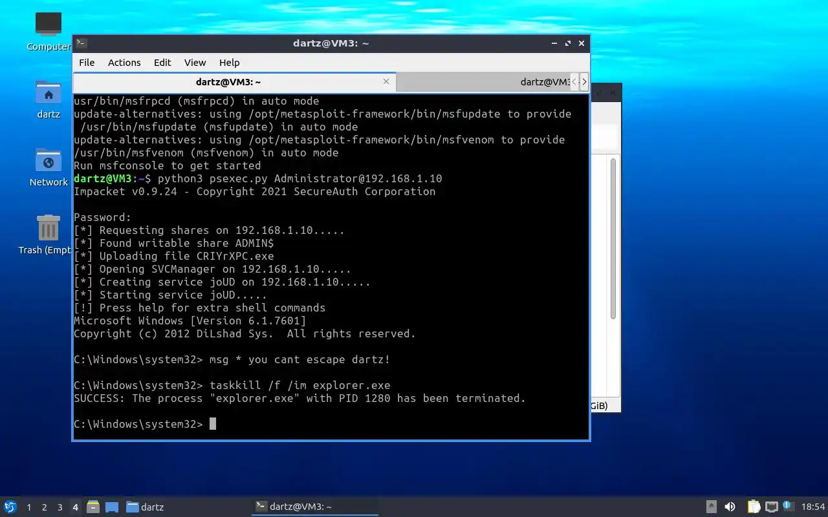
Task: Select the dartz@VM3 terminal taskbar entry
Action: tap(315, 507)
